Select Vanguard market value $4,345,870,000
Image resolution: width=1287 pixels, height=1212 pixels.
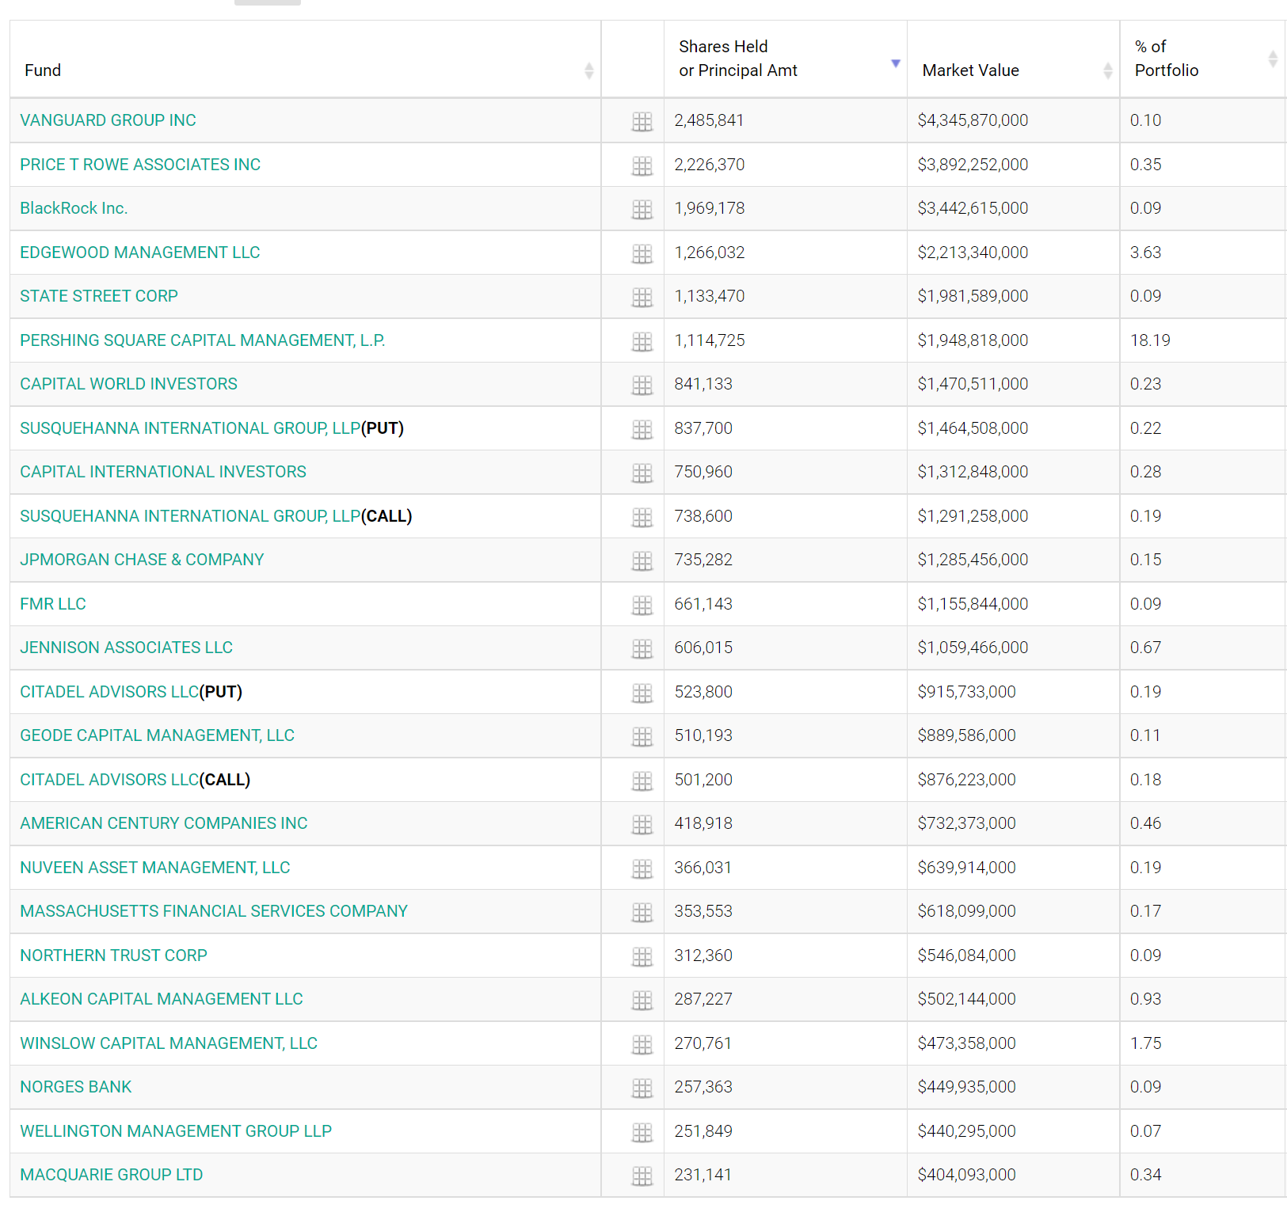click(973, 120)
